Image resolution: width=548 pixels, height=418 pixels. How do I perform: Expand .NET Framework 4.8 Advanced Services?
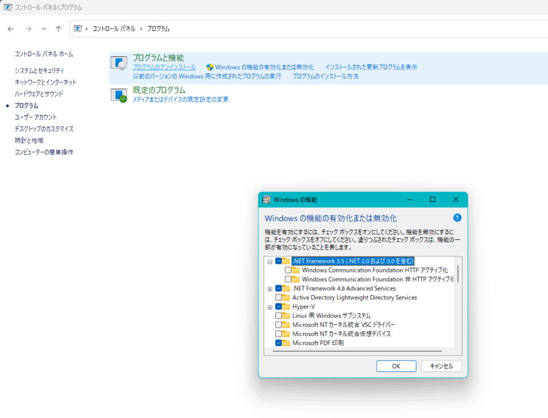point(270,288)
